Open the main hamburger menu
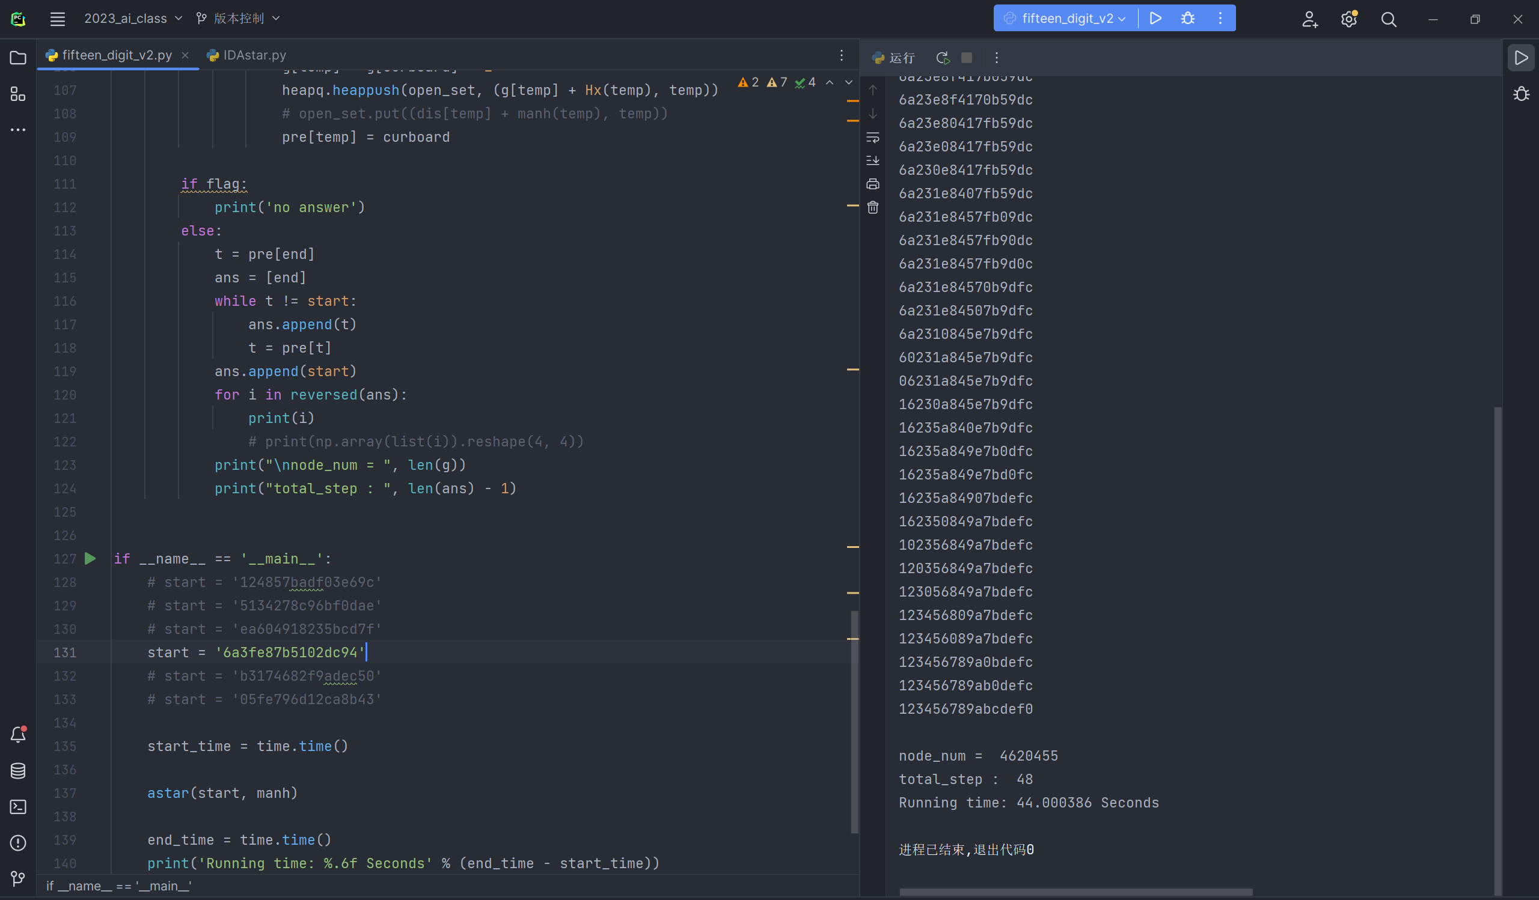The image size is (1539, 900). (x=57, y=18)
